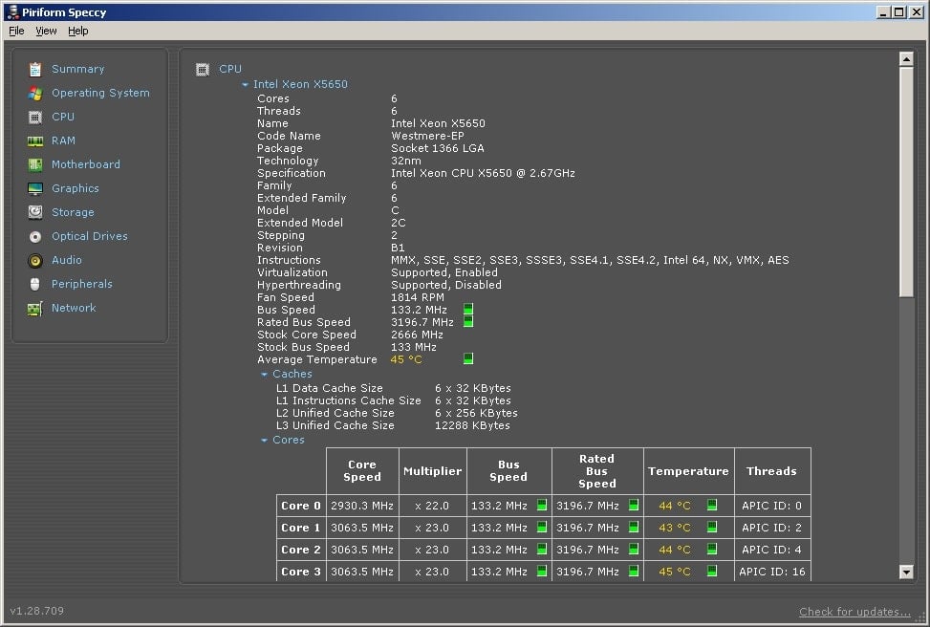Click version label v1.28.709
Viewport: 930px width, 627px height.
(x=36, y=611)
